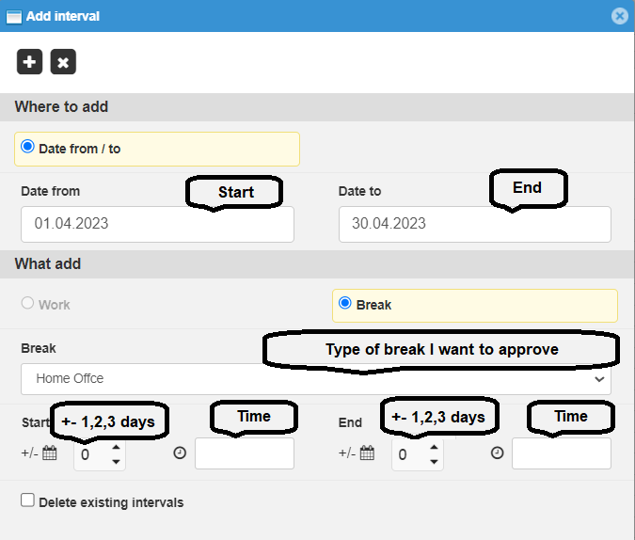The height and width of the screenshot is (540, 635).
Task: Click the Start calendar offset icon
Action: (50, 453)
